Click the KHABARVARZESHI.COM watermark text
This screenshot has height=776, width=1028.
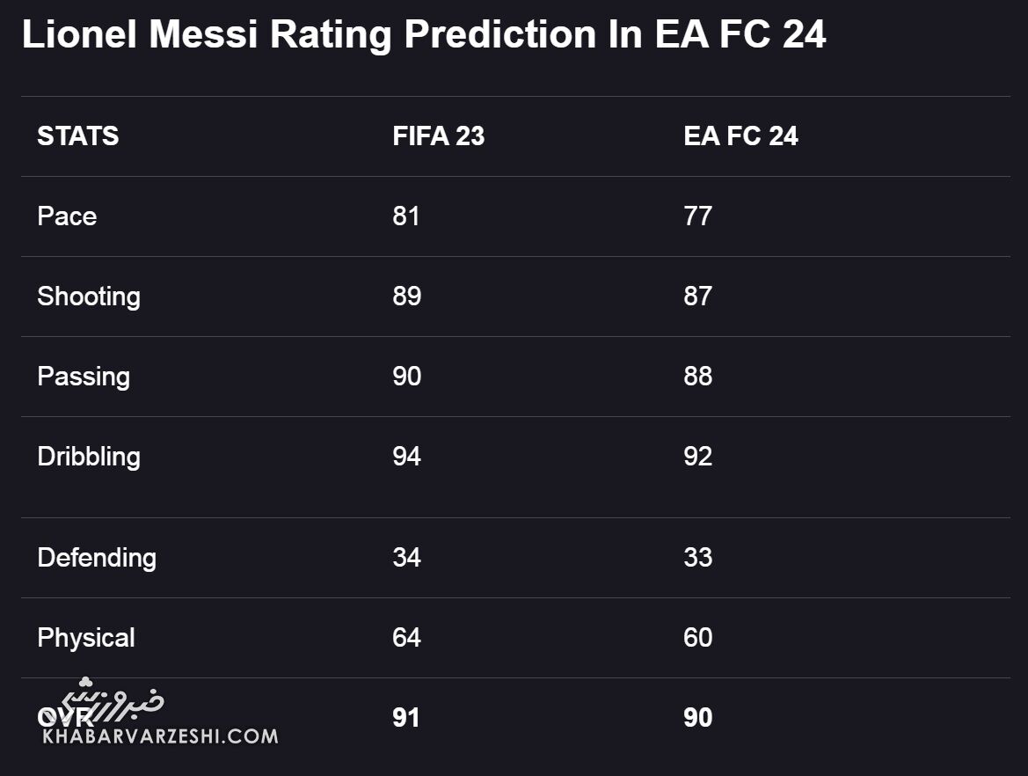click(x=159, y=736)
